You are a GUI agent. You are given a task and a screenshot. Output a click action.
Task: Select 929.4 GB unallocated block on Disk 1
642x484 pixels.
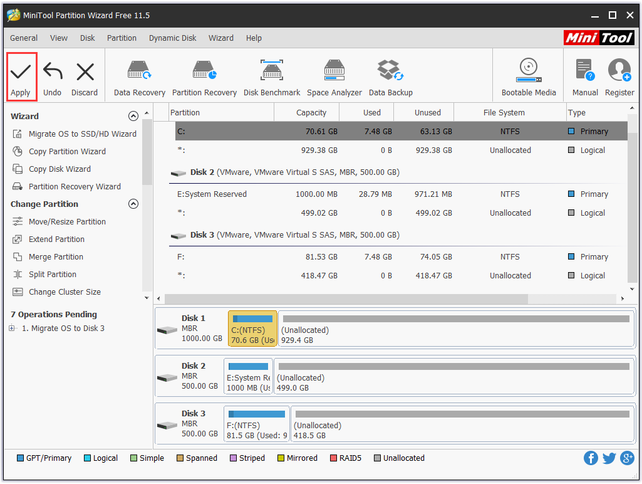point(456,329)
